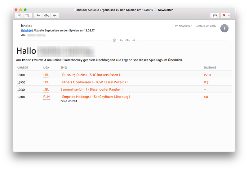Screen dimensions: 248x170
Task: Click the 4:8 result
Action: [x=206, y=97]
